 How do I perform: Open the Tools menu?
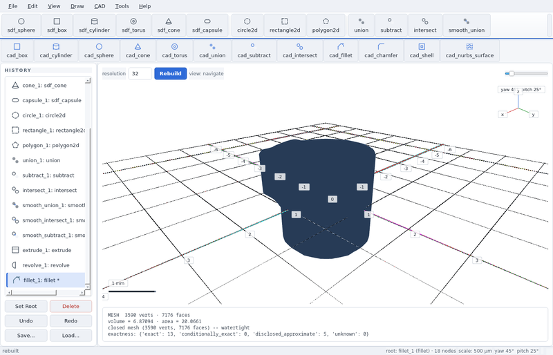pyautogui.click(x=122, y=6)
